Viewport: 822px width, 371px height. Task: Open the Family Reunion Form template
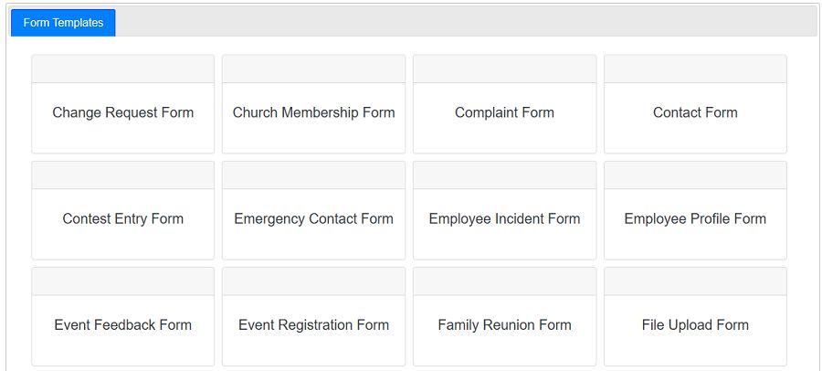pyautogui.click(x=504, y=325)
